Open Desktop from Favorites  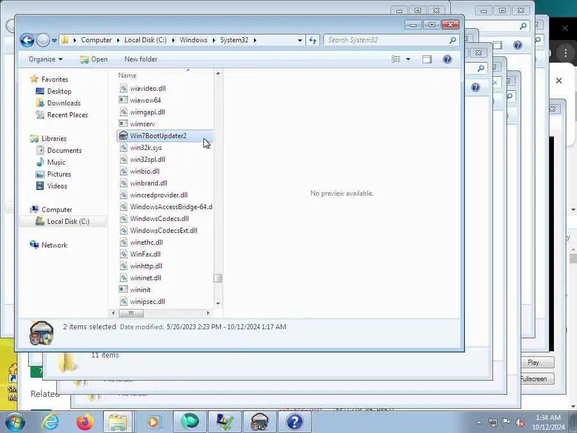(59, 91)
